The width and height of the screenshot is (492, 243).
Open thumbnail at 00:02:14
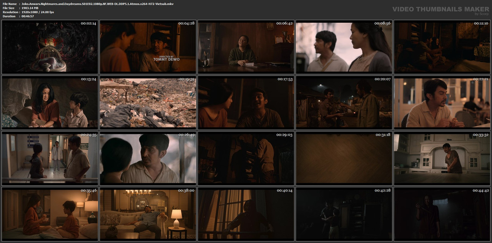[x=50, y=47]
